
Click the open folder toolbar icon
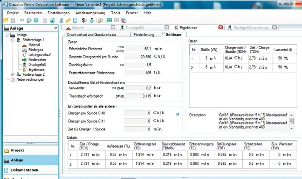(5, 20)
